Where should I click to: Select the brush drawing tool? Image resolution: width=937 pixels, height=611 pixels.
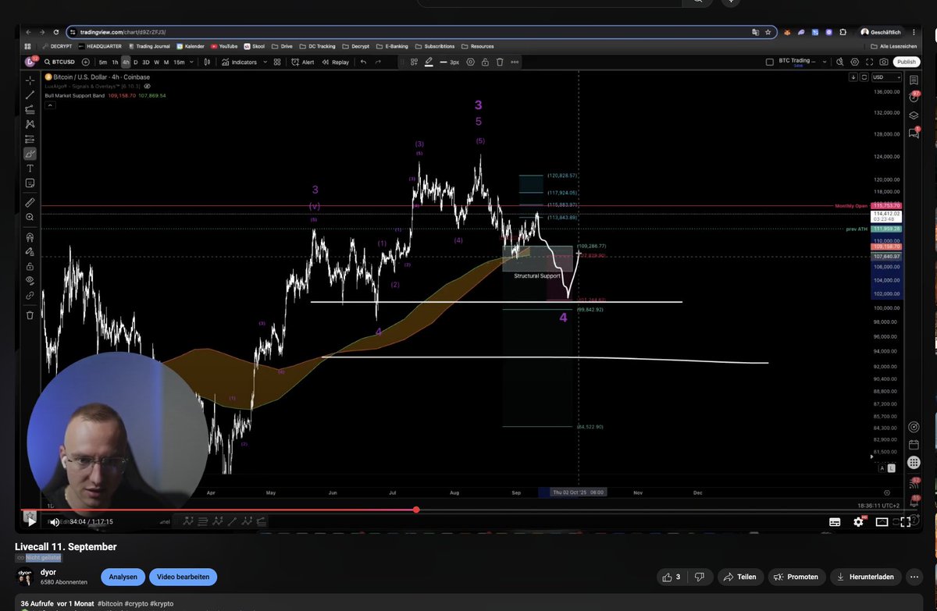(30, 154)
